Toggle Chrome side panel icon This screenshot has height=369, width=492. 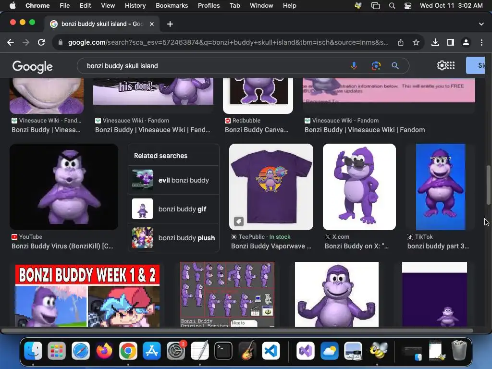[x=451, y=42]
